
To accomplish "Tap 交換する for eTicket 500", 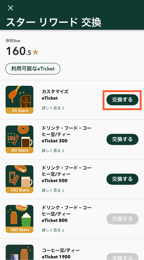I will [x=122, y=179].
